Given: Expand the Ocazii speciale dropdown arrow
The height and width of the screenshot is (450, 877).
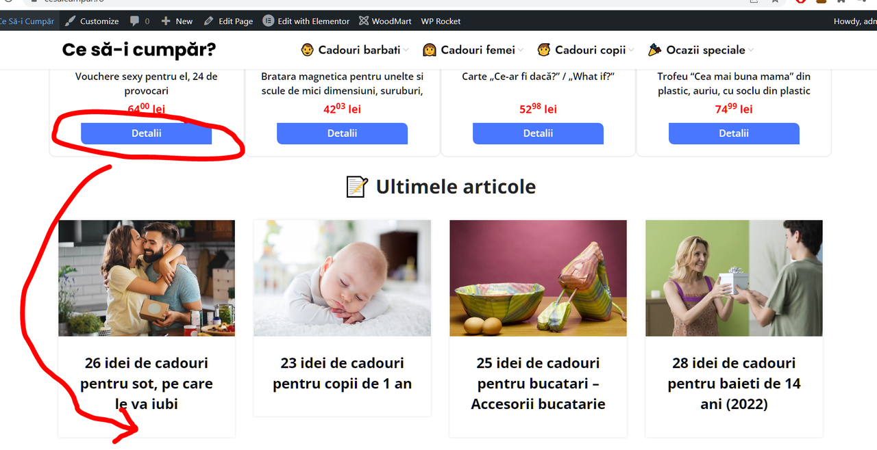Looking at the screenshot, I should [x=751, y=50].
